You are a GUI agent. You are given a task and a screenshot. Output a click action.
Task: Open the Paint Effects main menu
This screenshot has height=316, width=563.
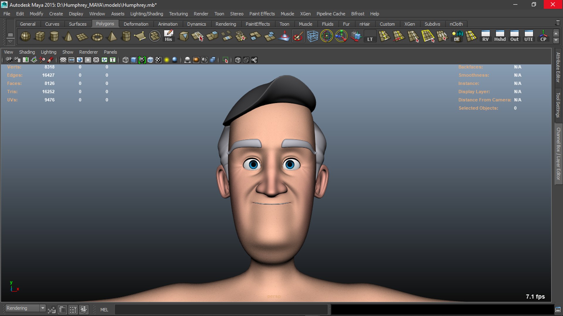pos(262,14)
